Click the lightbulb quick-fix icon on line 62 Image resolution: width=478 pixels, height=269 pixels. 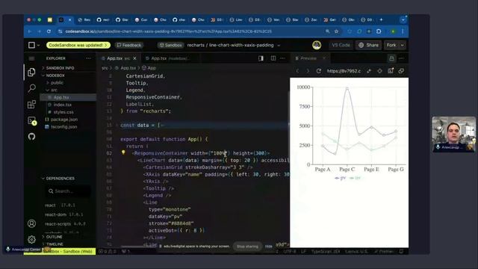pyautogui.click(x=123, y=152)
